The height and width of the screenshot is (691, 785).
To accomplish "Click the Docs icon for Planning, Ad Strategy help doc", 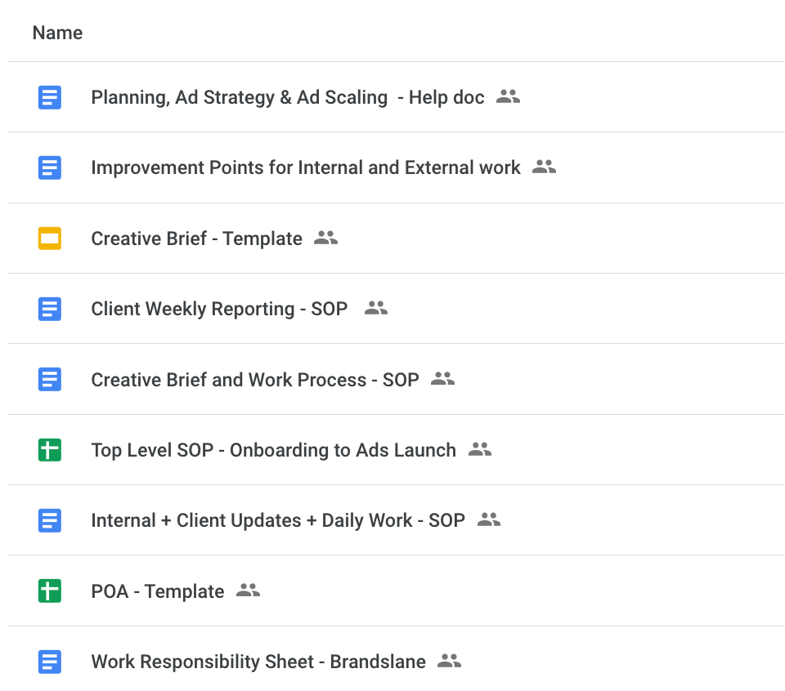I will click(x=50, y=98).
